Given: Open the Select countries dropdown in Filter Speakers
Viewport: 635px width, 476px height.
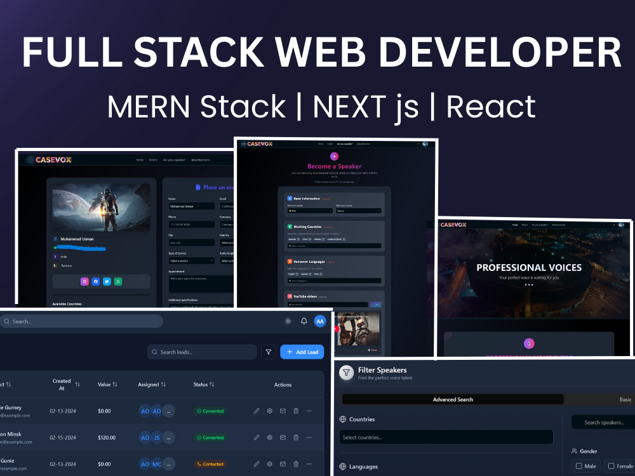Looking at the screenshot, I should click(446, 437).
